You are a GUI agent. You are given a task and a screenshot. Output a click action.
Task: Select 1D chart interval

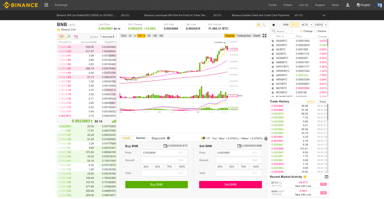pyautogui.click(x=148, y=36)
